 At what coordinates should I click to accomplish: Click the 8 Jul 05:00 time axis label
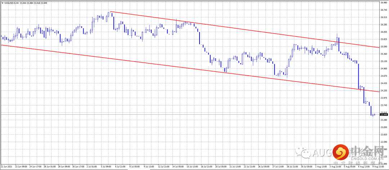[x=134, y=167]
